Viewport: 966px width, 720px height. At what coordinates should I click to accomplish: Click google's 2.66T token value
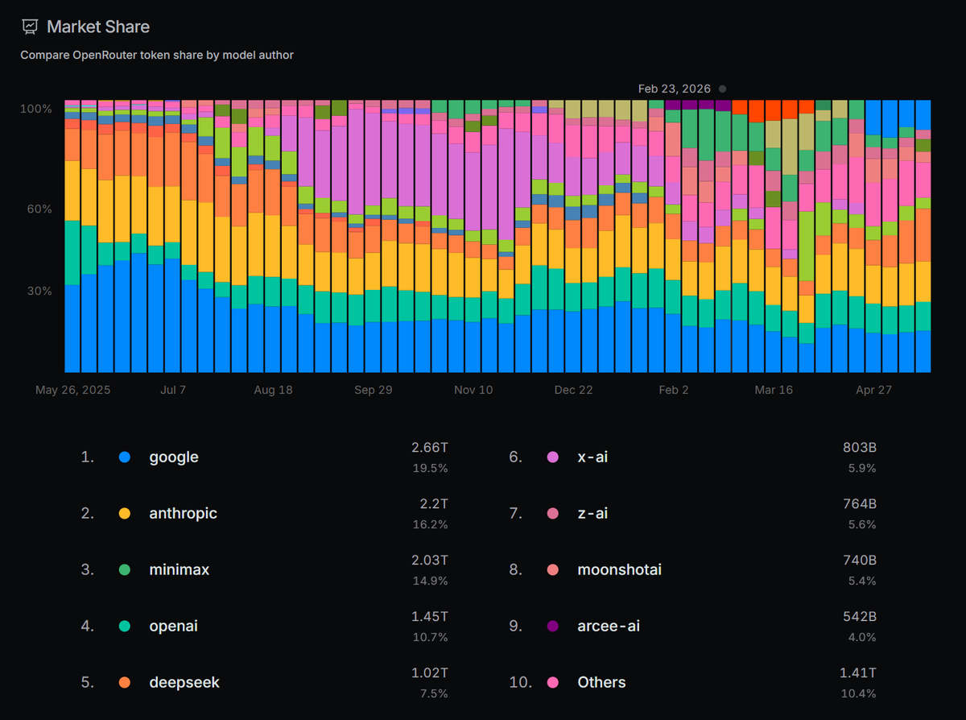click(430, 447)
